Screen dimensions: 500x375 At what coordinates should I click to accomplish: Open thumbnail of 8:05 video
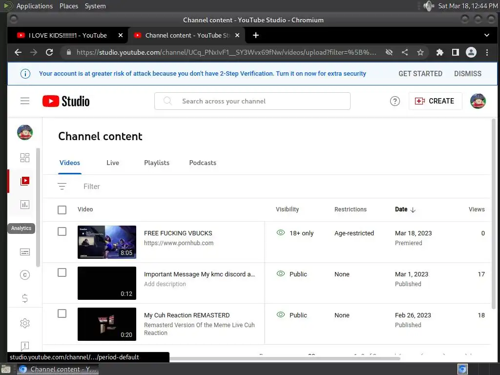coord(107,242)
